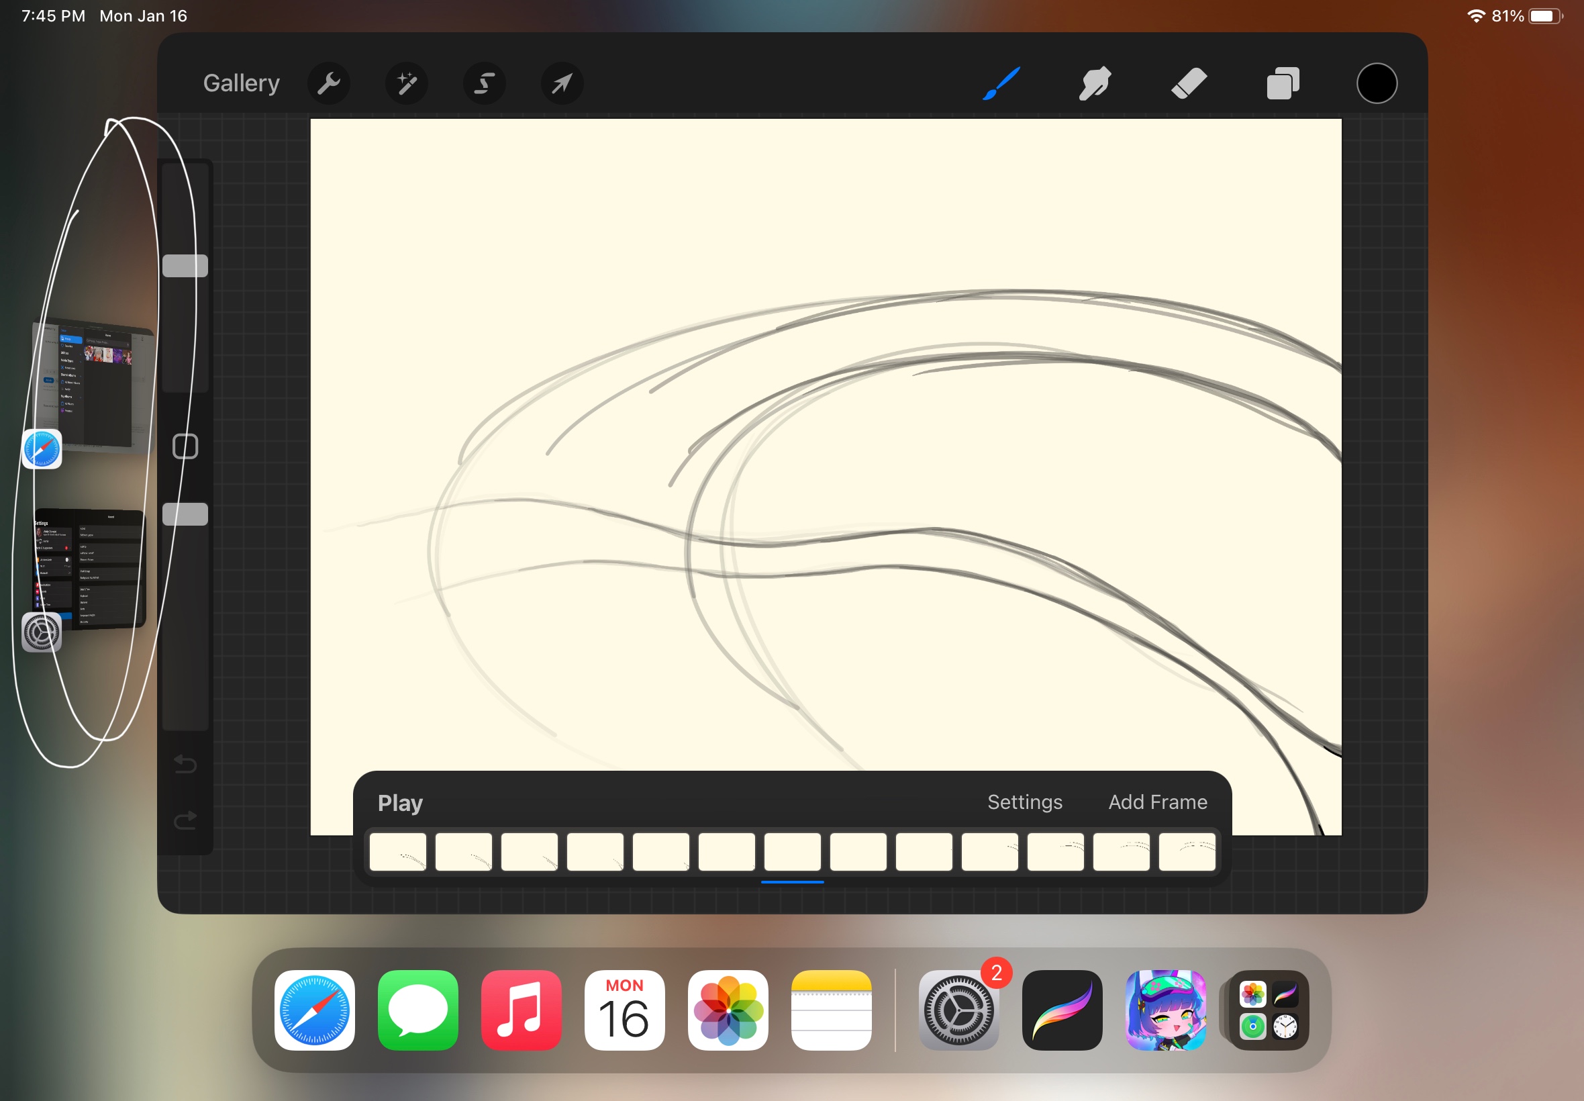Viewport: 1584px width, 1101px height.
Task: Select the Smudge tool
Action: (x=1095, y=83)
